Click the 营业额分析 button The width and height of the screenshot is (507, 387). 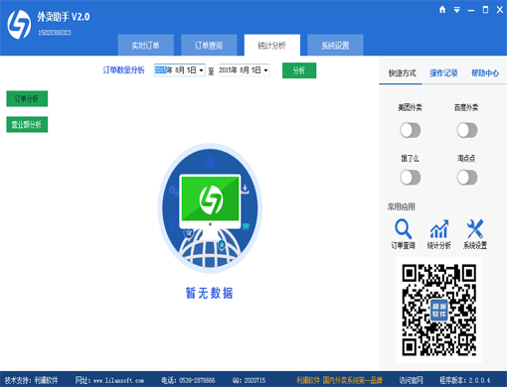27,124
